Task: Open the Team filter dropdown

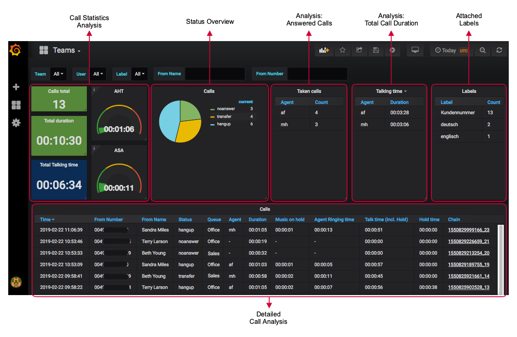Action: pyautogui.click(x=58, y=74)
